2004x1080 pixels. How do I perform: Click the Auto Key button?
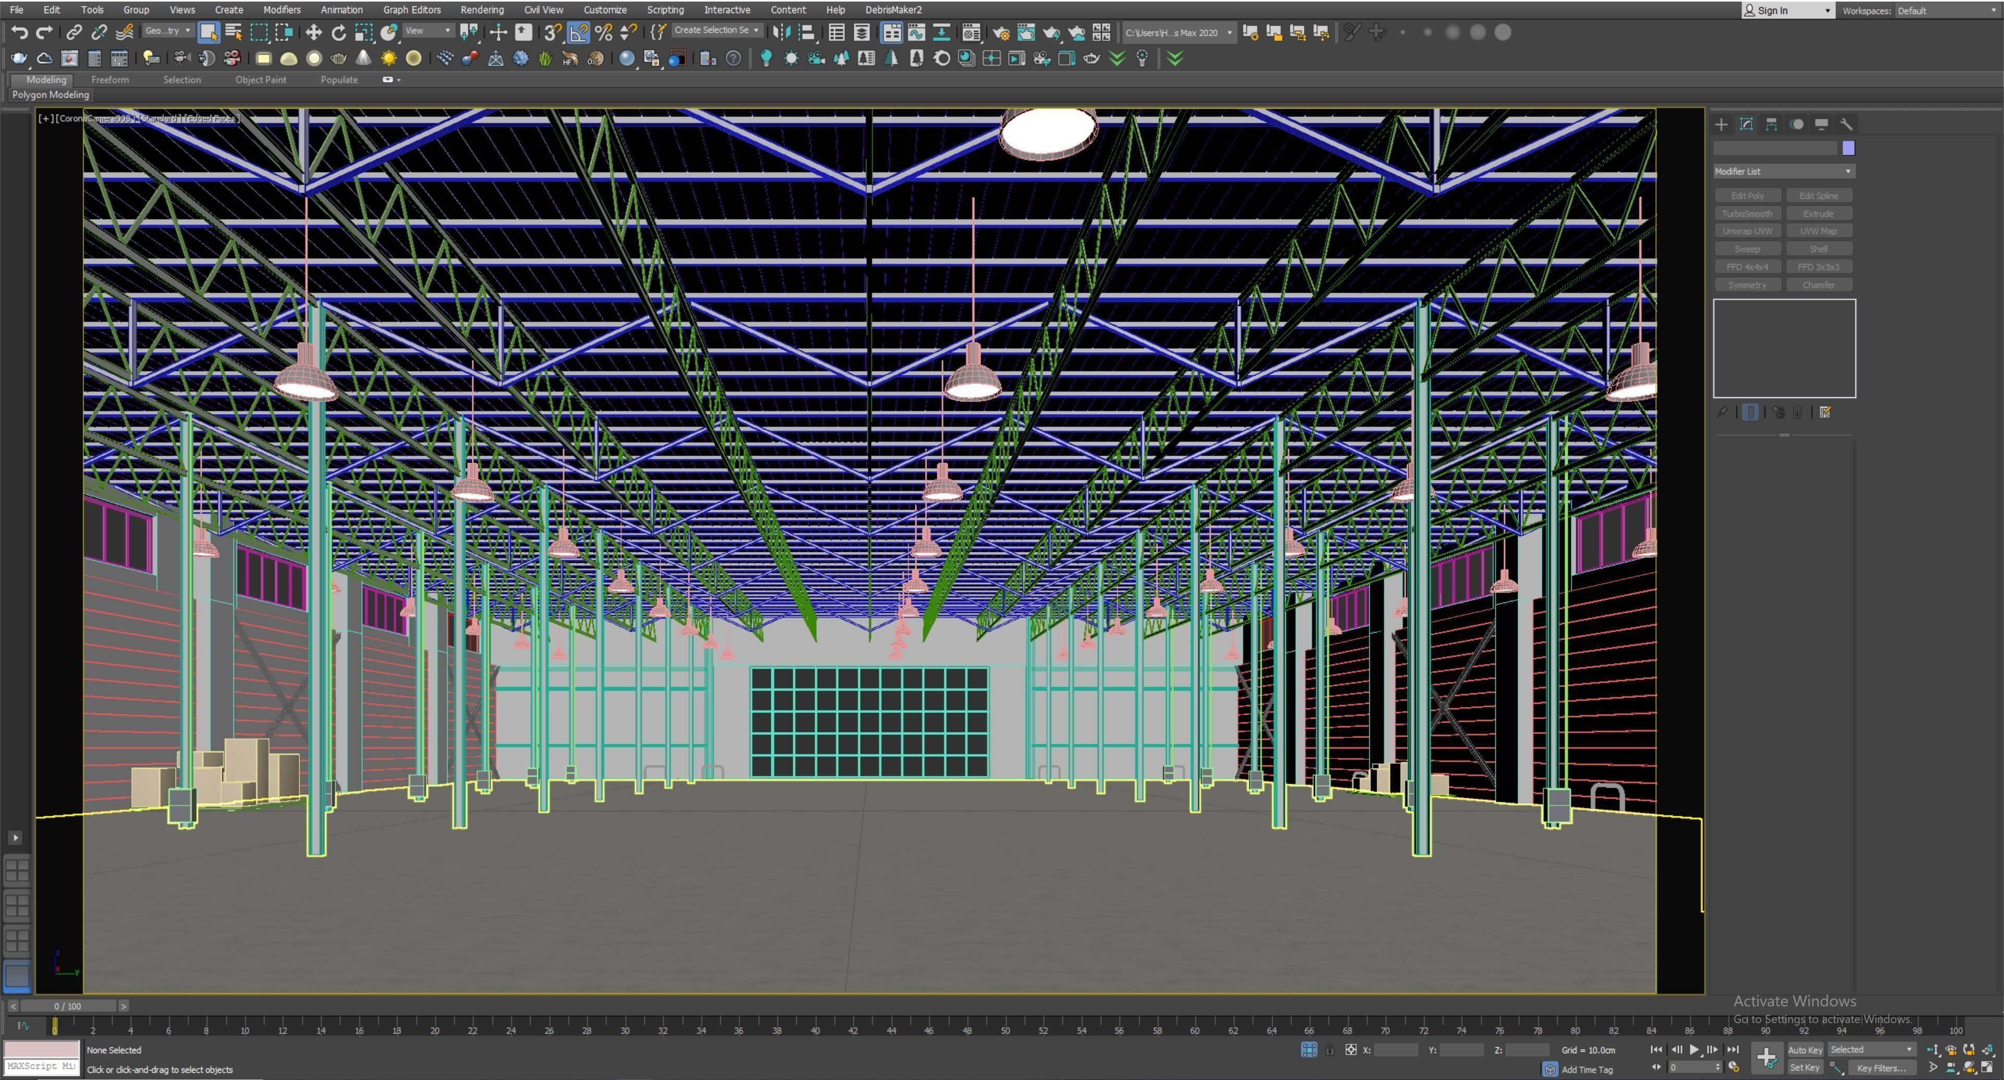[x=1805, y=1050]
